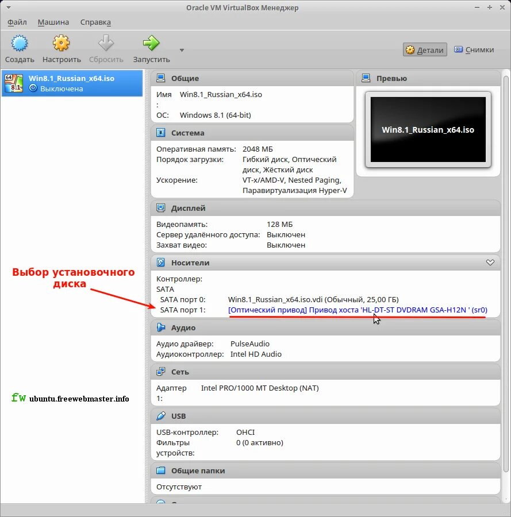The height and width of the screenshot is (517, 511).
Task: Minimize the VirtualBox window
Action: (477, 7)
